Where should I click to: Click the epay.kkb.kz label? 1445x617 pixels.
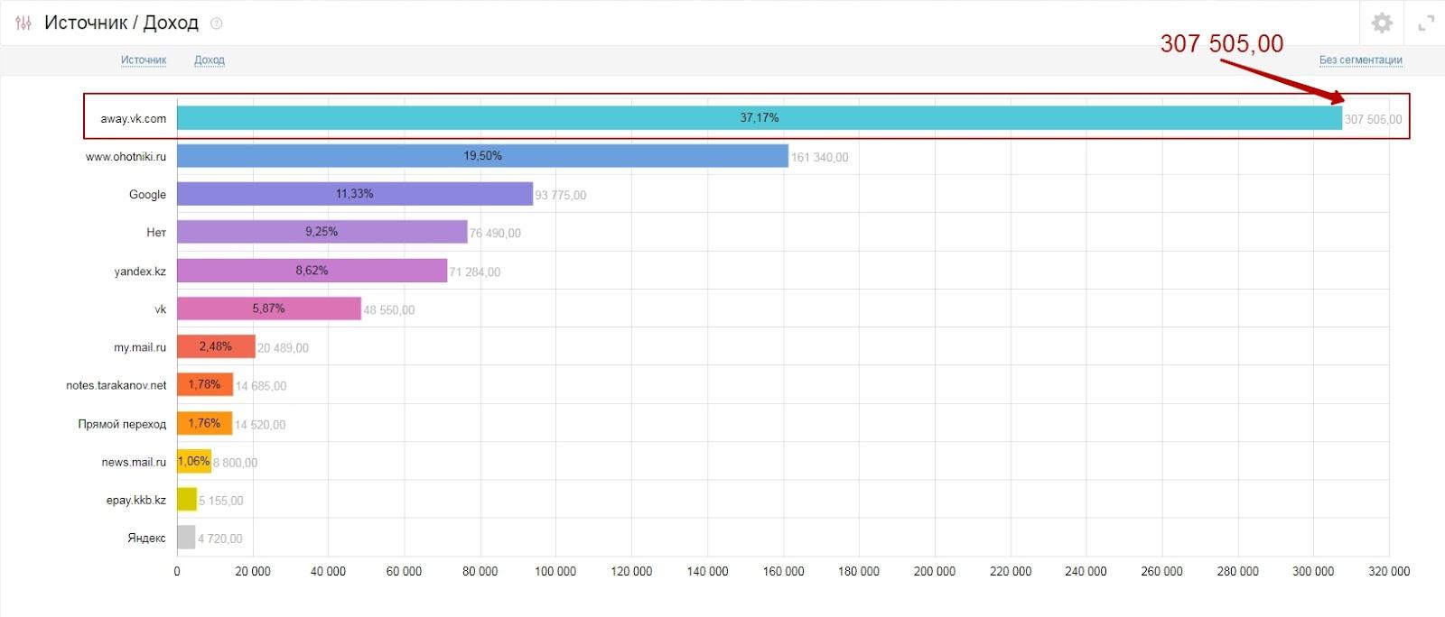[136, 500]
